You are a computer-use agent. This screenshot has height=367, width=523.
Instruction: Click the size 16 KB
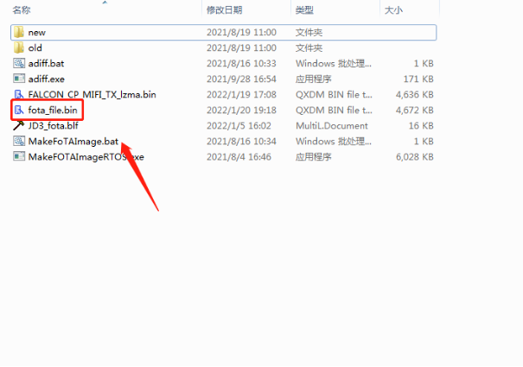[x=421, y=126]
